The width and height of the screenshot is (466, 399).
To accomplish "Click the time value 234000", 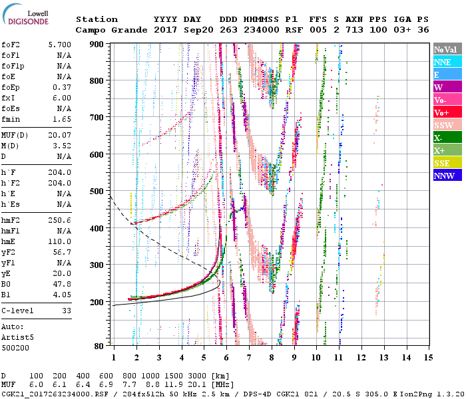I will click(262, 30).
